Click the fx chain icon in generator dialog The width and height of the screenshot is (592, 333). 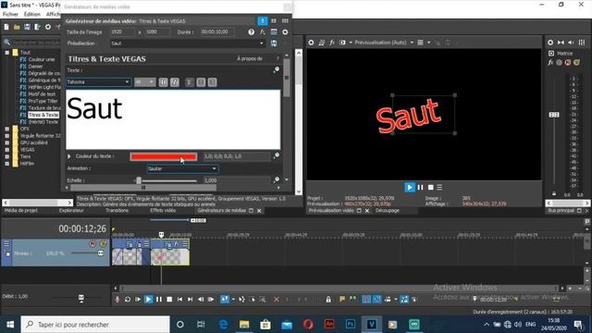click(x=263, y=32)
